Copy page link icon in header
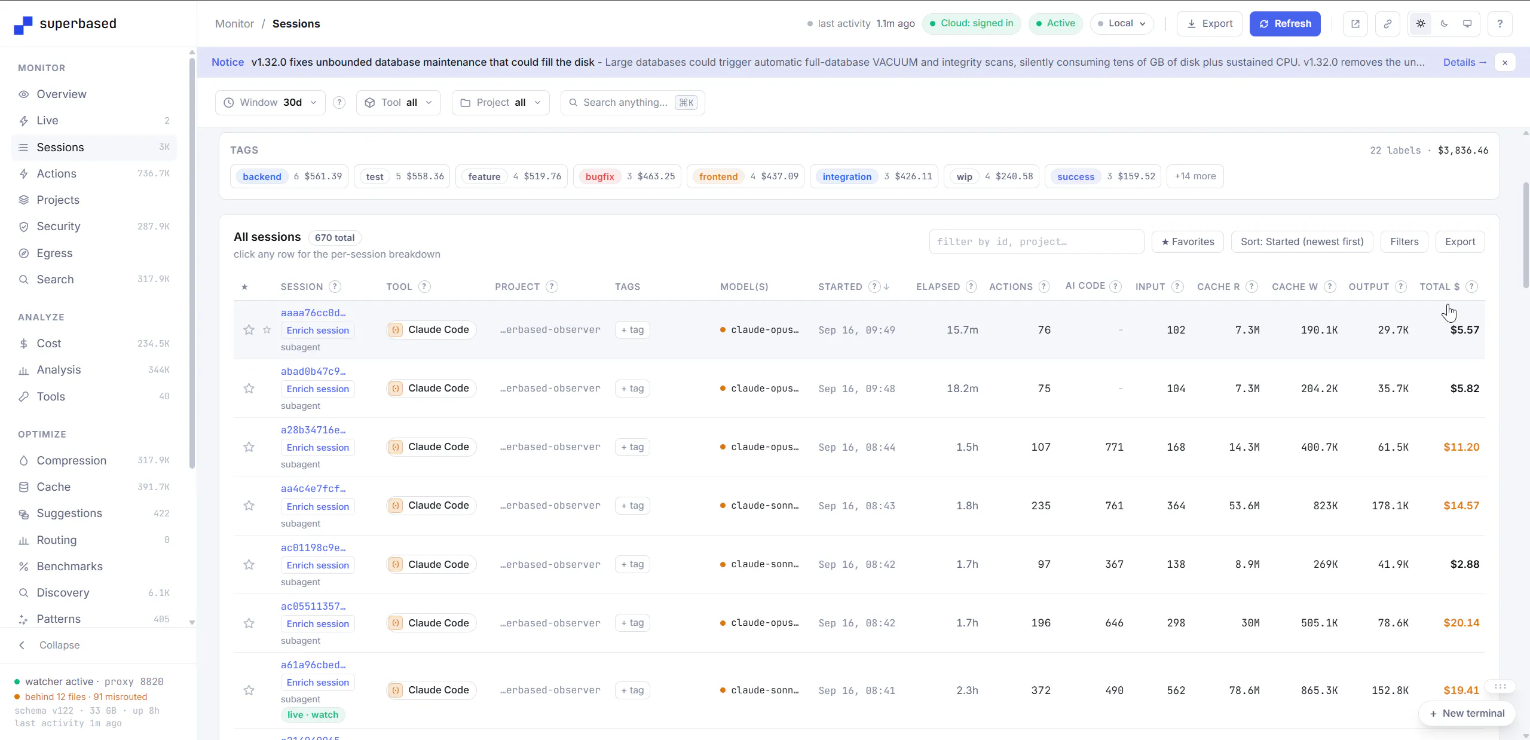The width and height of the screenshot is (1530, 740). (1387, 24)
